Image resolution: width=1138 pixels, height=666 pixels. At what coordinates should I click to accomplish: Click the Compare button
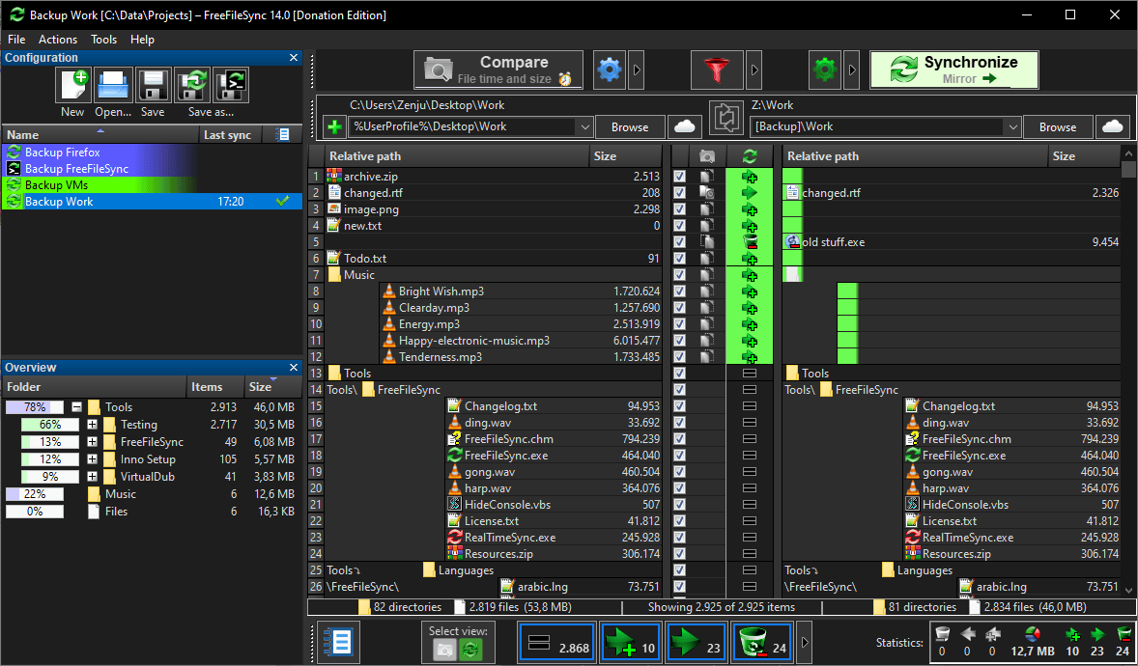(x=498, y=69)
